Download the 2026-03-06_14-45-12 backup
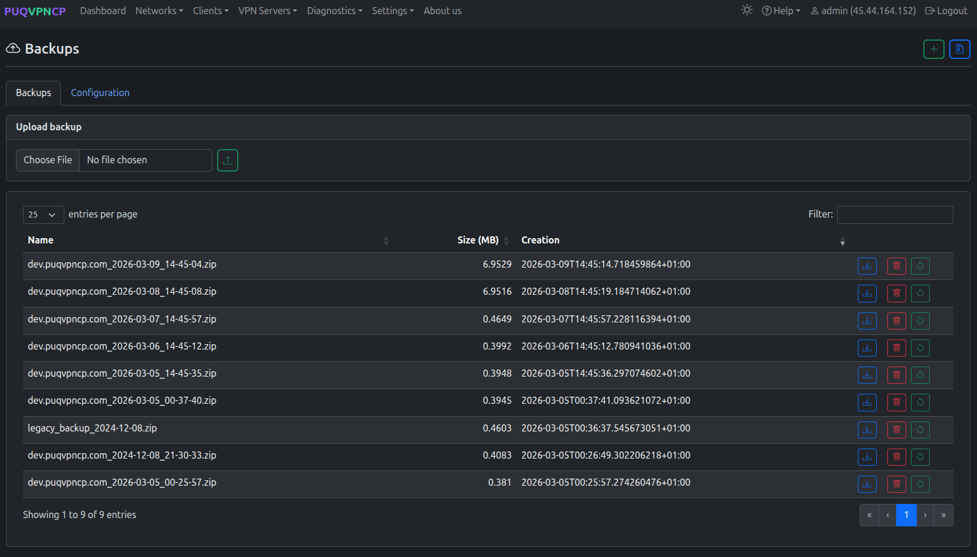This screenshot has height=557, width=977. pos(867,348)
